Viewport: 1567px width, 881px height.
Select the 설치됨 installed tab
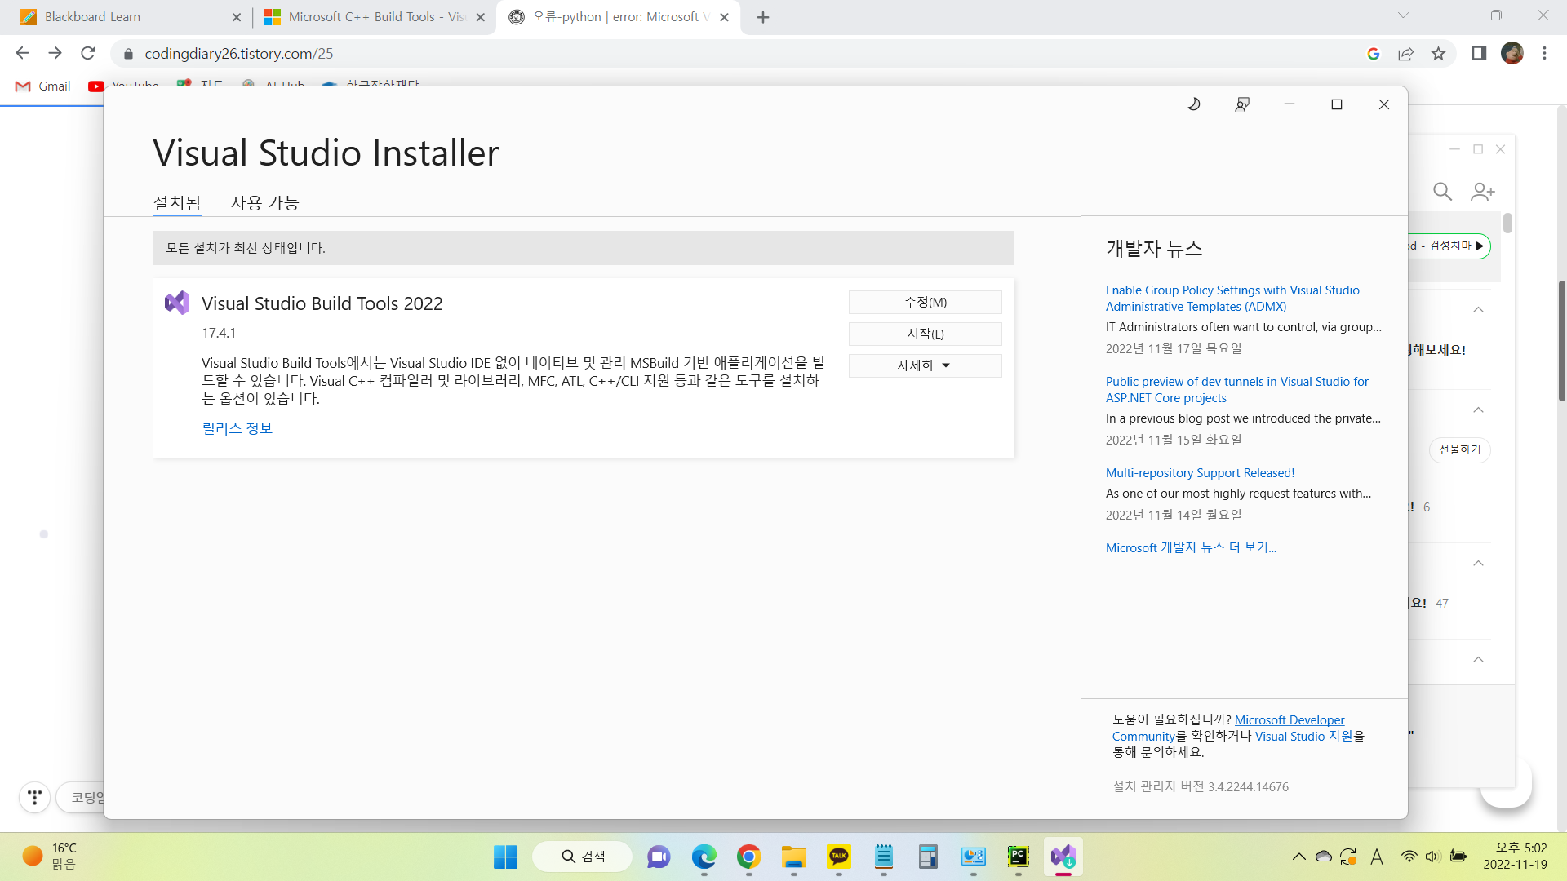coord(177,202)
